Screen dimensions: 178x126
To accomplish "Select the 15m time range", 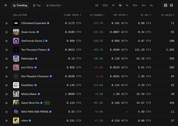I will [x=135, y=5].
